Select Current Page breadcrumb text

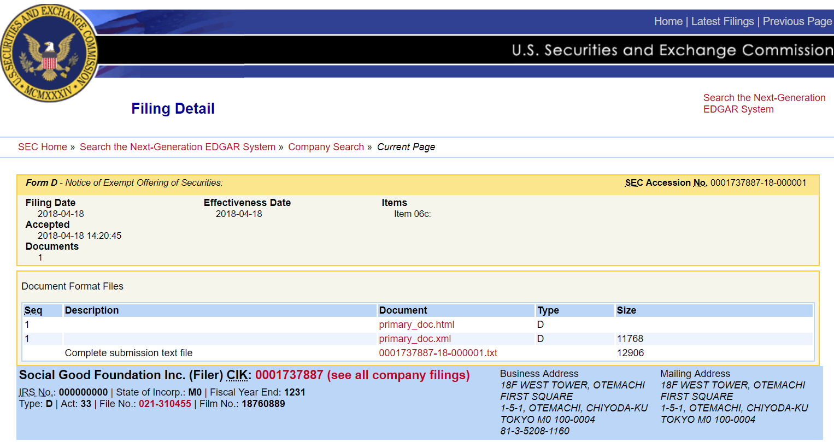click(x=406, y=147)
